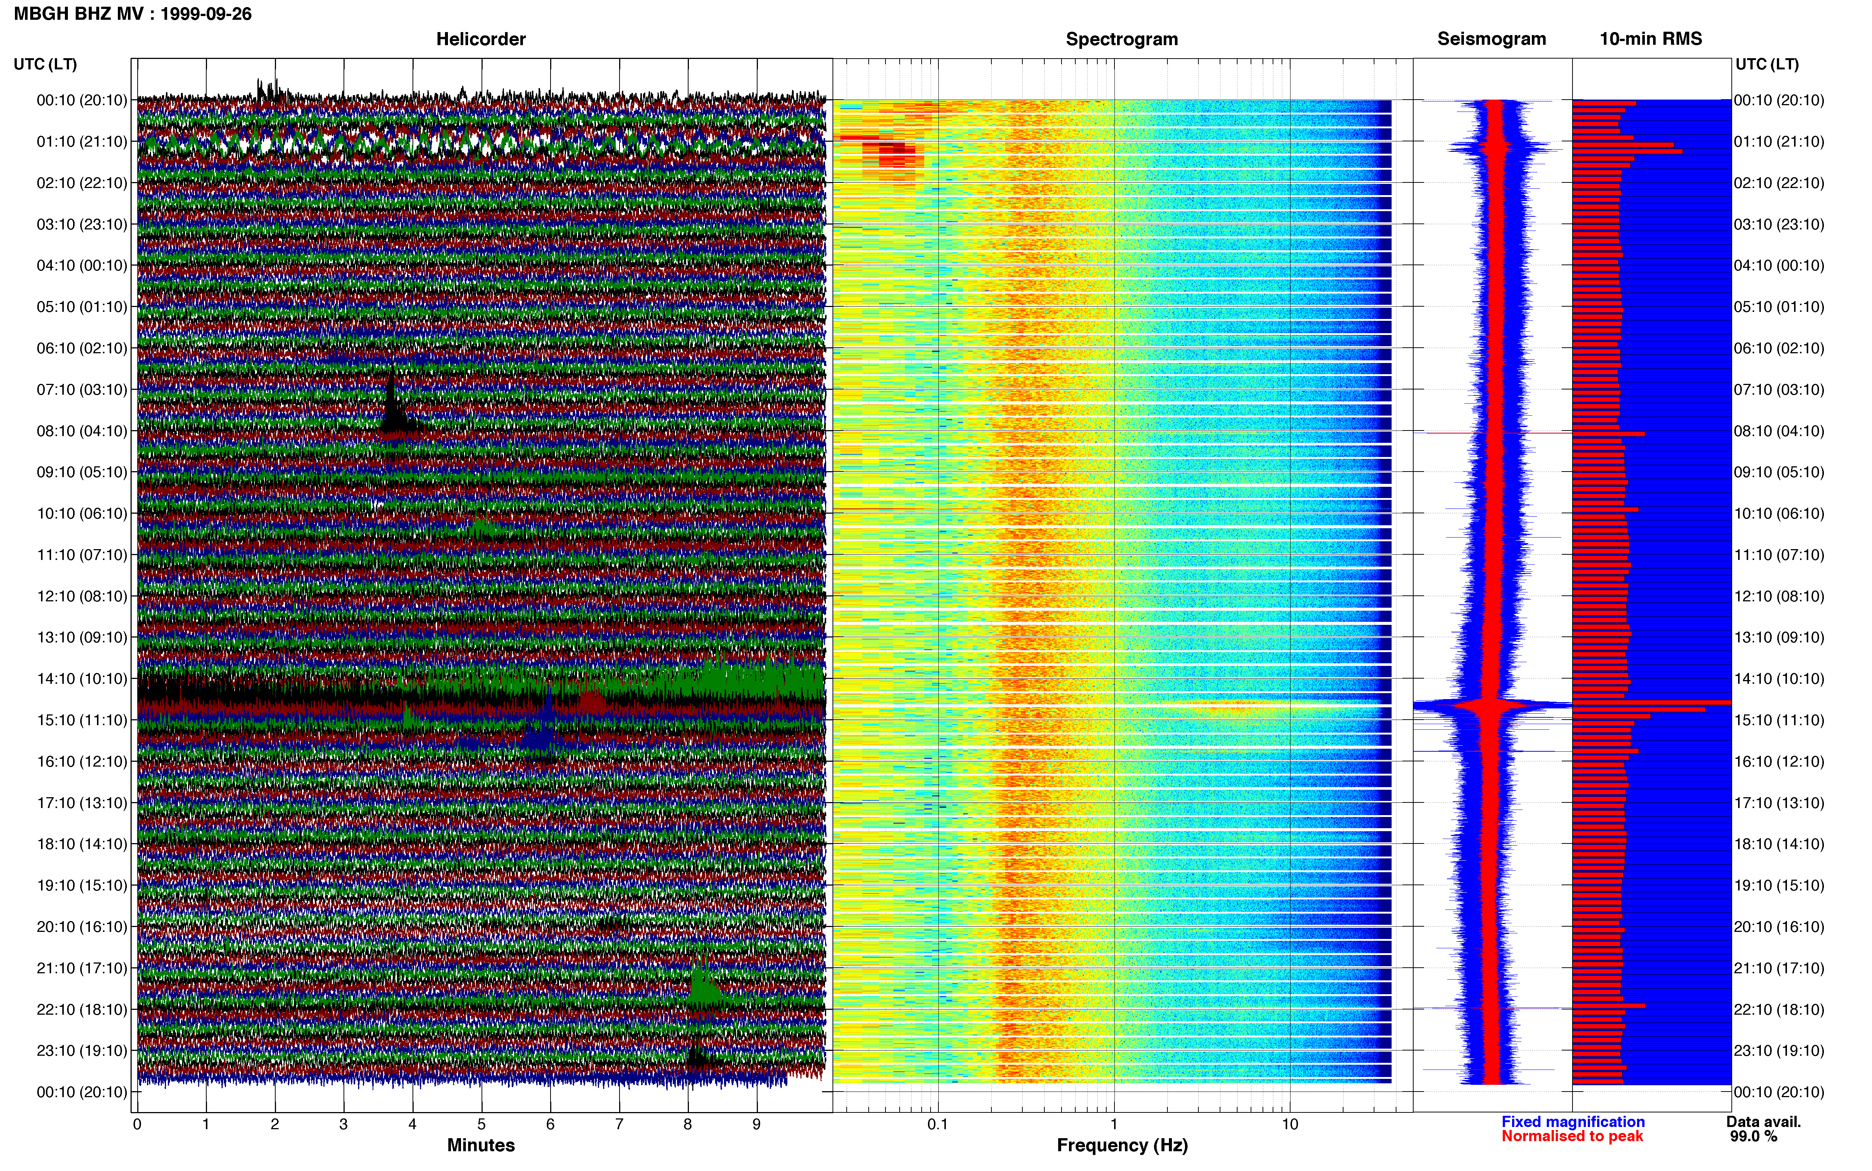Click the 'Minutes' x-axis label
1872x1171 pixels.
(x=480, y=1145)
